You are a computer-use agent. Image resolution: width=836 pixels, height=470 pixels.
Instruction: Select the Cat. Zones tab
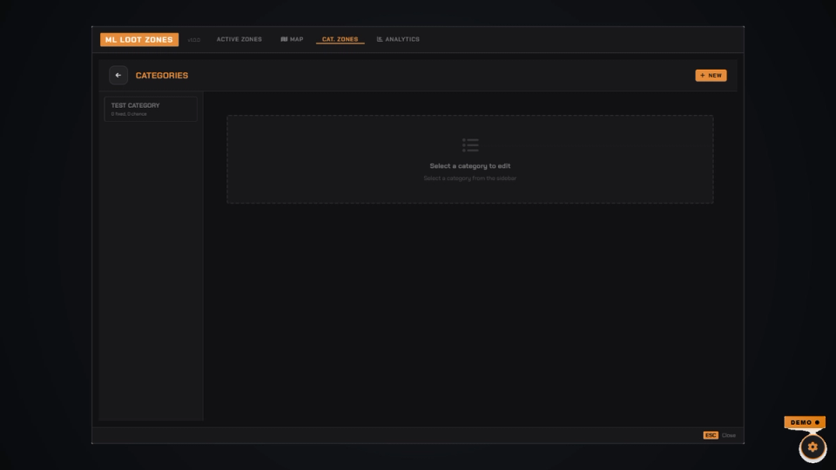pos(340,39)
